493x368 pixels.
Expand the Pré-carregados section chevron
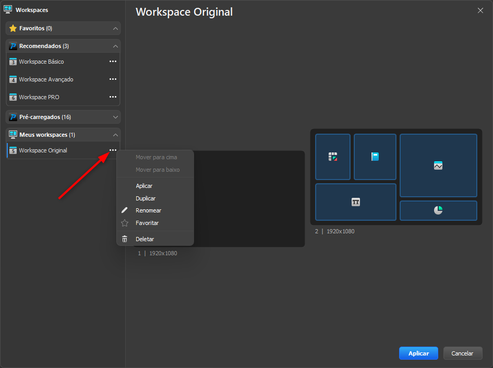(x=115, y=117)
